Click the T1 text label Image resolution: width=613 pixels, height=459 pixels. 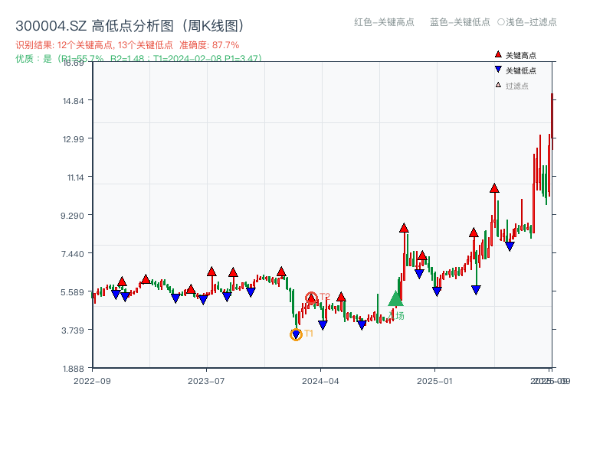click(x=309, y=334)
